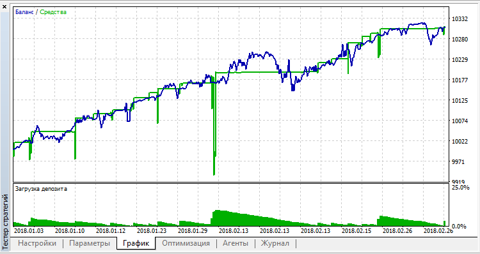Click the Средства legend label
Screen dimensions: 480x254
click(x=53, y=12)
